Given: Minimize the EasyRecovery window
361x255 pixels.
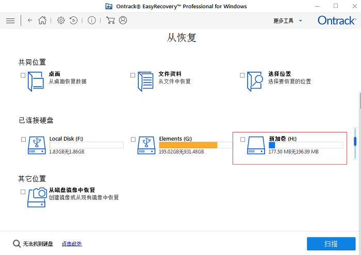Looking at the screenshot, I should [x=318, y=6].
